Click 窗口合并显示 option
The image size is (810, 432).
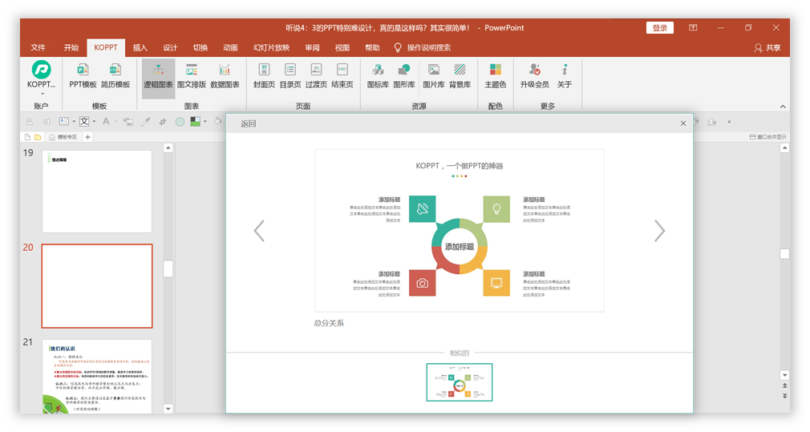click(768, 137)
